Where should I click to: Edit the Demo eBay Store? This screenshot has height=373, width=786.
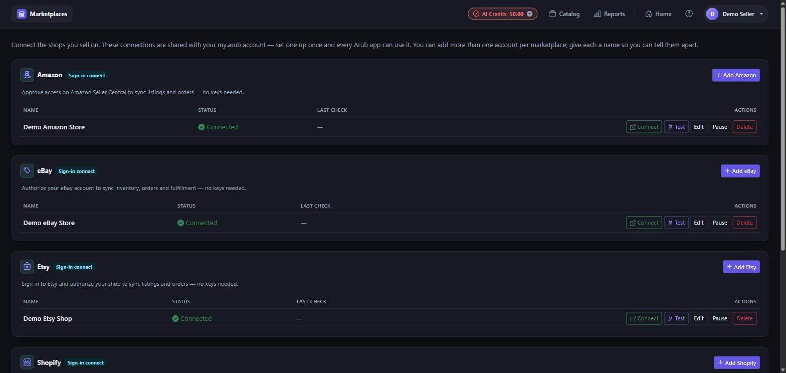click(x=699, y=223)
